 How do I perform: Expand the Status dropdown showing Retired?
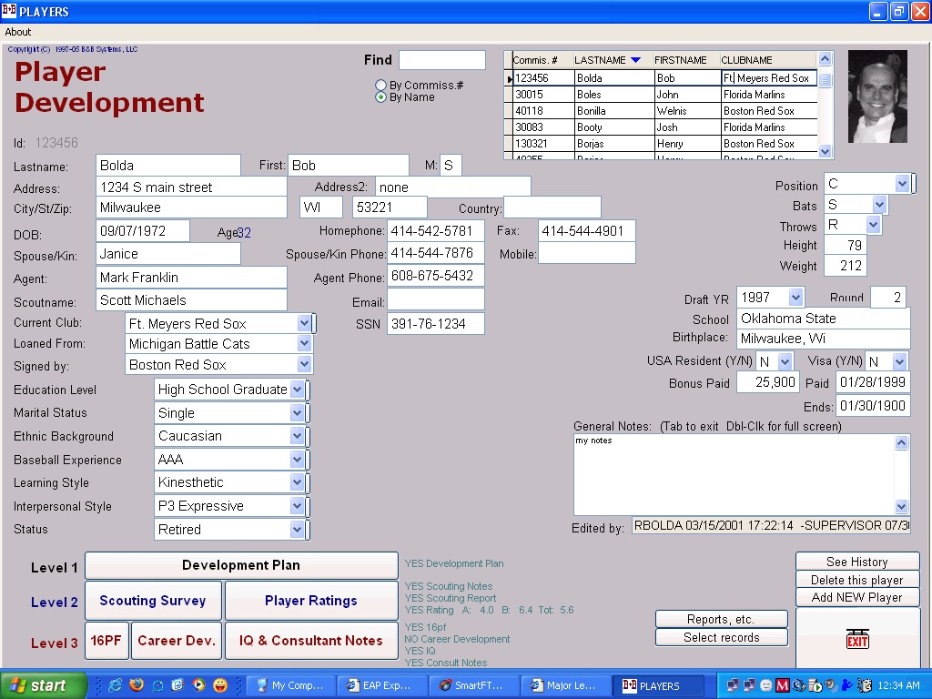click(x=297, y=529)
